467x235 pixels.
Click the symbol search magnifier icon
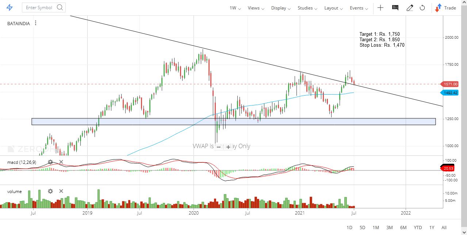pos(60,7)
